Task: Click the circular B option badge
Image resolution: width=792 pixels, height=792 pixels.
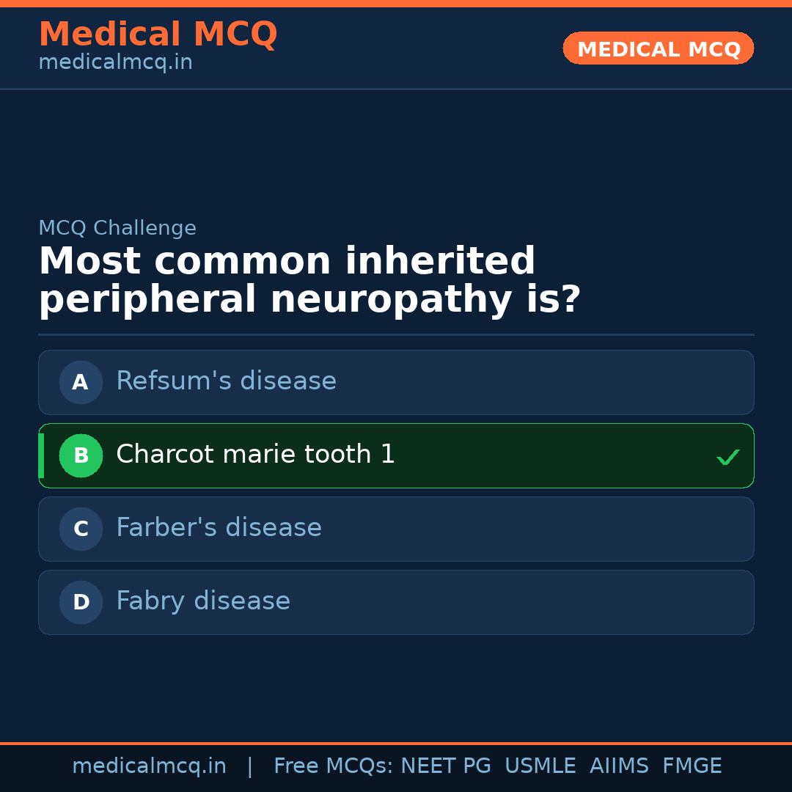Action: coord(81,455)
